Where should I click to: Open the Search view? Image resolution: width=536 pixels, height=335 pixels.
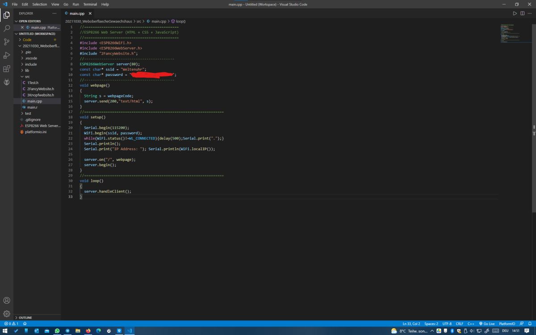[x=7, y=28]
